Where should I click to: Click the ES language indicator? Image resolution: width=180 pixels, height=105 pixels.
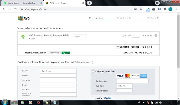[139, 102]
